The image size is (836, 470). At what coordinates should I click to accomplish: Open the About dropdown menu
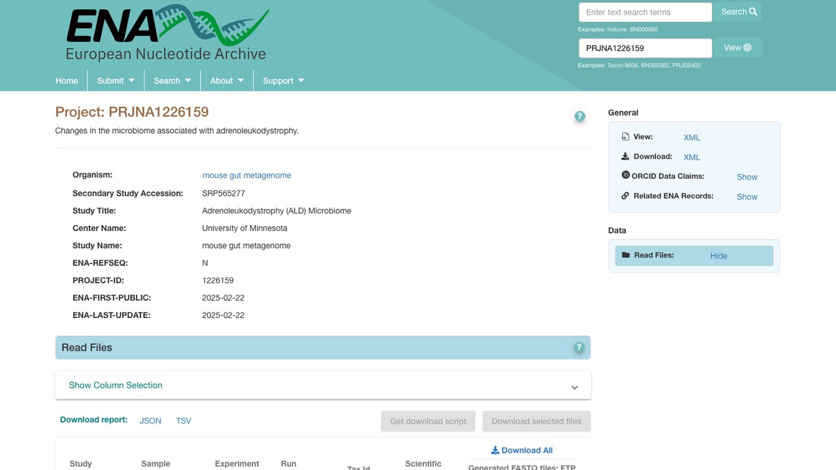227,81
